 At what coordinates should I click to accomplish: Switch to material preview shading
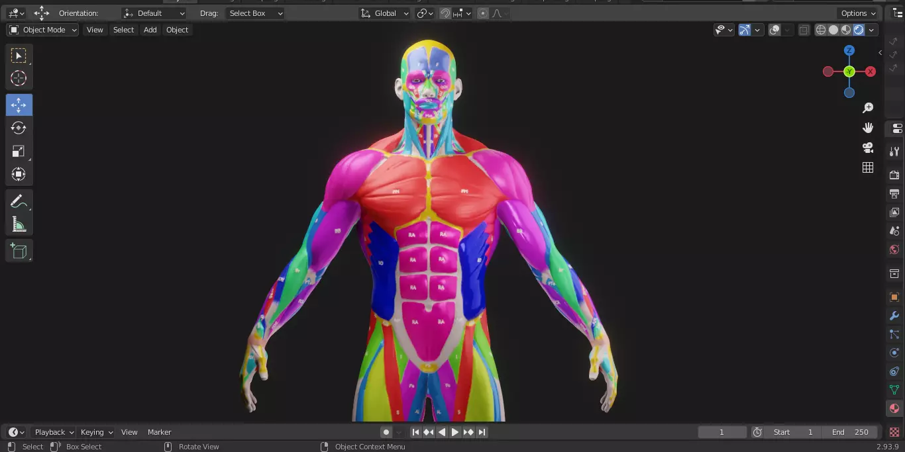(x=846, y=30)
